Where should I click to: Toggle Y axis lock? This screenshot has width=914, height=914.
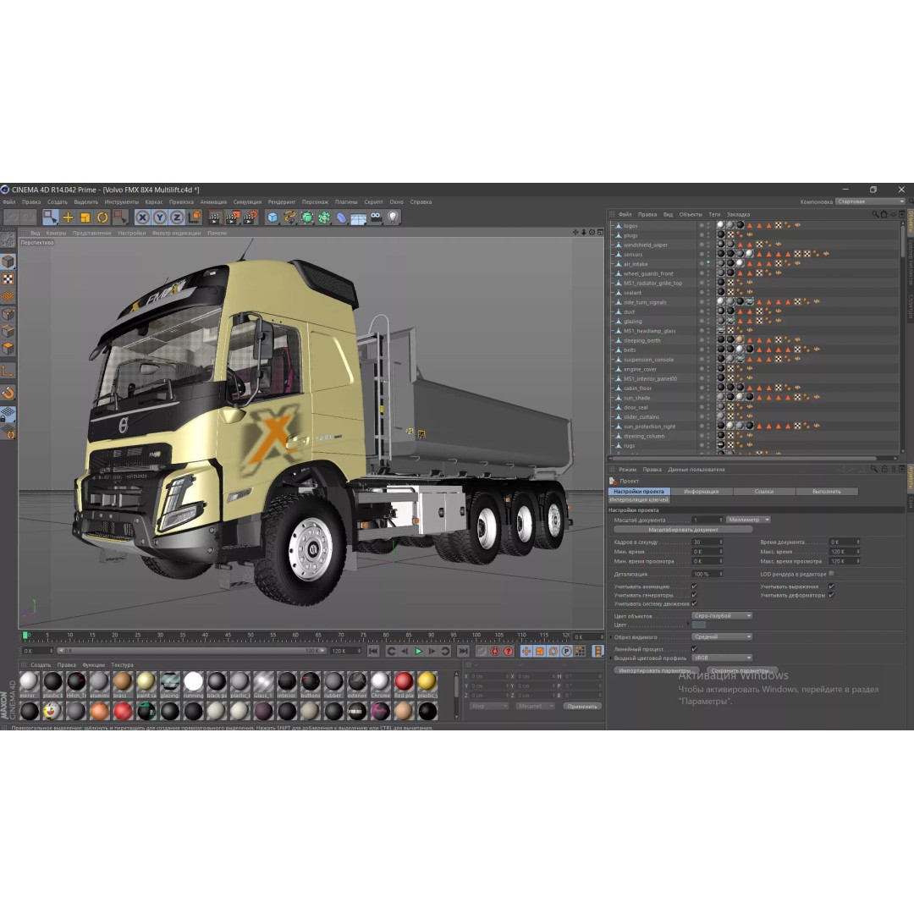(160, 217)
